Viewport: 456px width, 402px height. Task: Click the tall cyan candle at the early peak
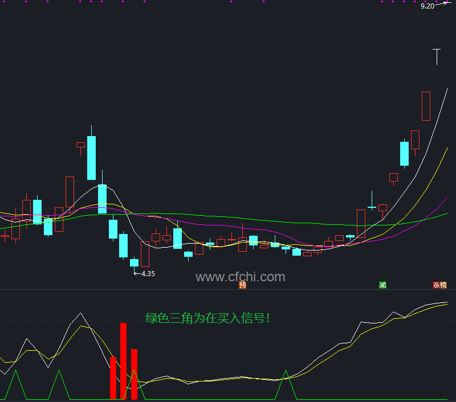(x=91, y=158)
